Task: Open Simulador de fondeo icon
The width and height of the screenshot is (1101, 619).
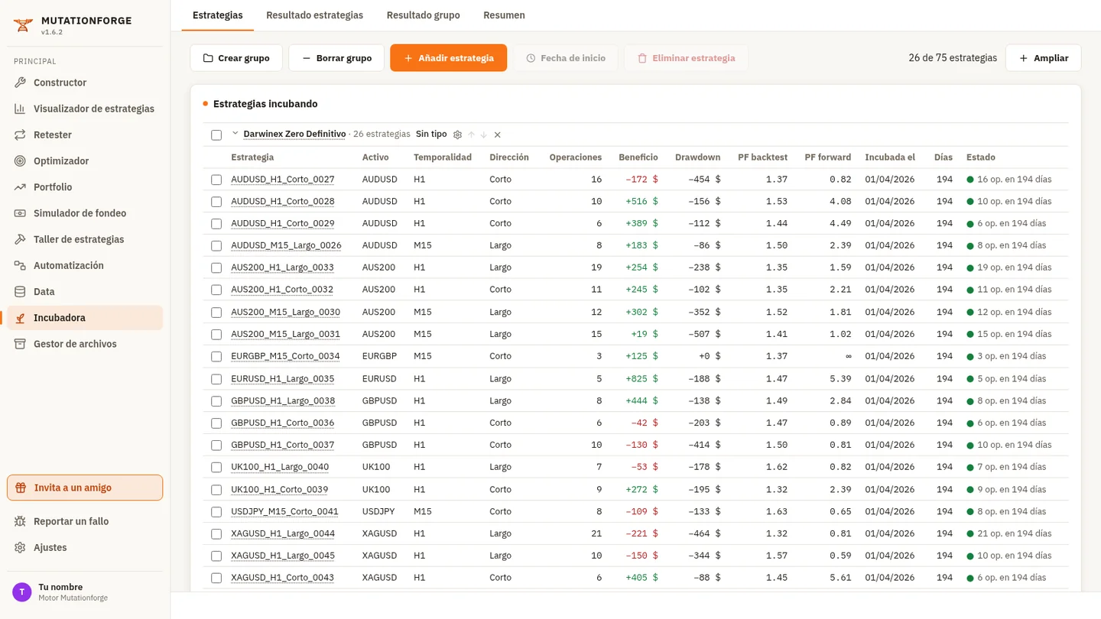Action: coord(20,213)
